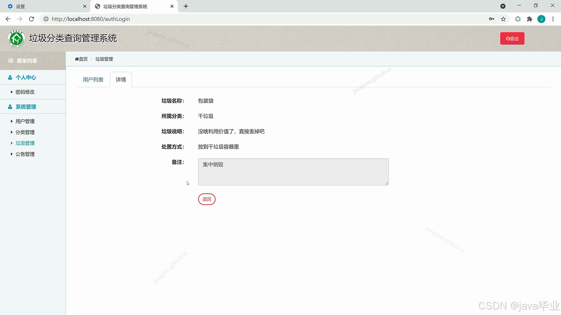Switch to the 用户列表 tab
This screenshot has width=561, height=315.
tap(93, 80)
